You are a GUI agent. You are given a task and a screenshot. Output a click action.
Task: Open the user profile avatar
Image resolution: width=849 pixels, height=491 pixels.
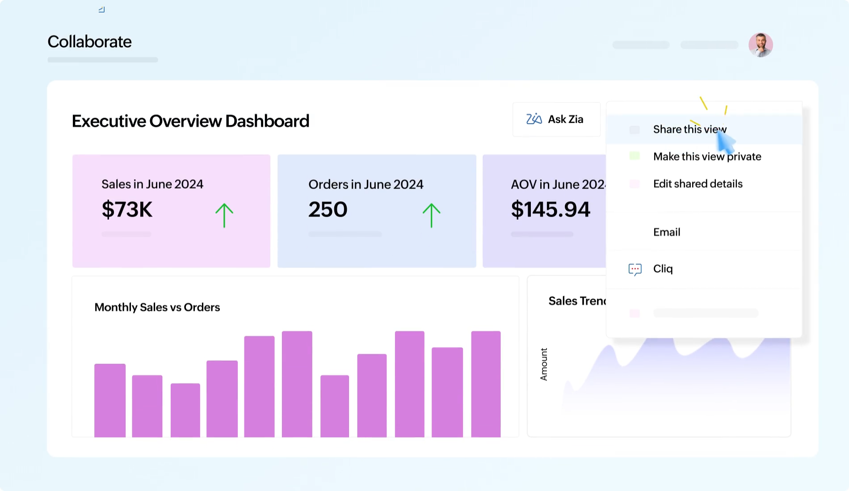click(x=761, y=45)
